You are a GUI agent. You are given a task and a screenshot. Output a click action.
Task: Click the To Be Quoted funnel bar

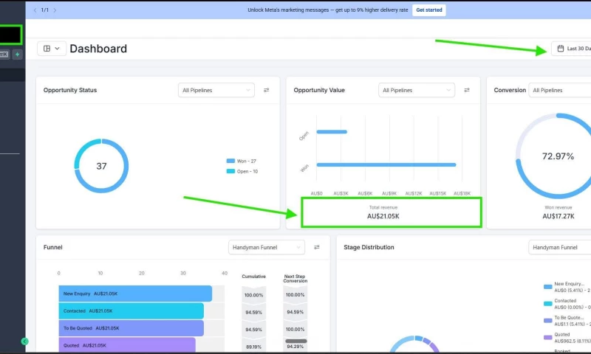coord(131,328)
